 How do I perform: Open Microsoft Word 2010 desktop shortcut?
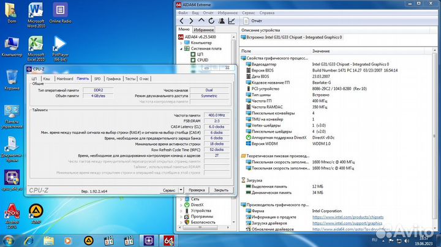(36, 15)
